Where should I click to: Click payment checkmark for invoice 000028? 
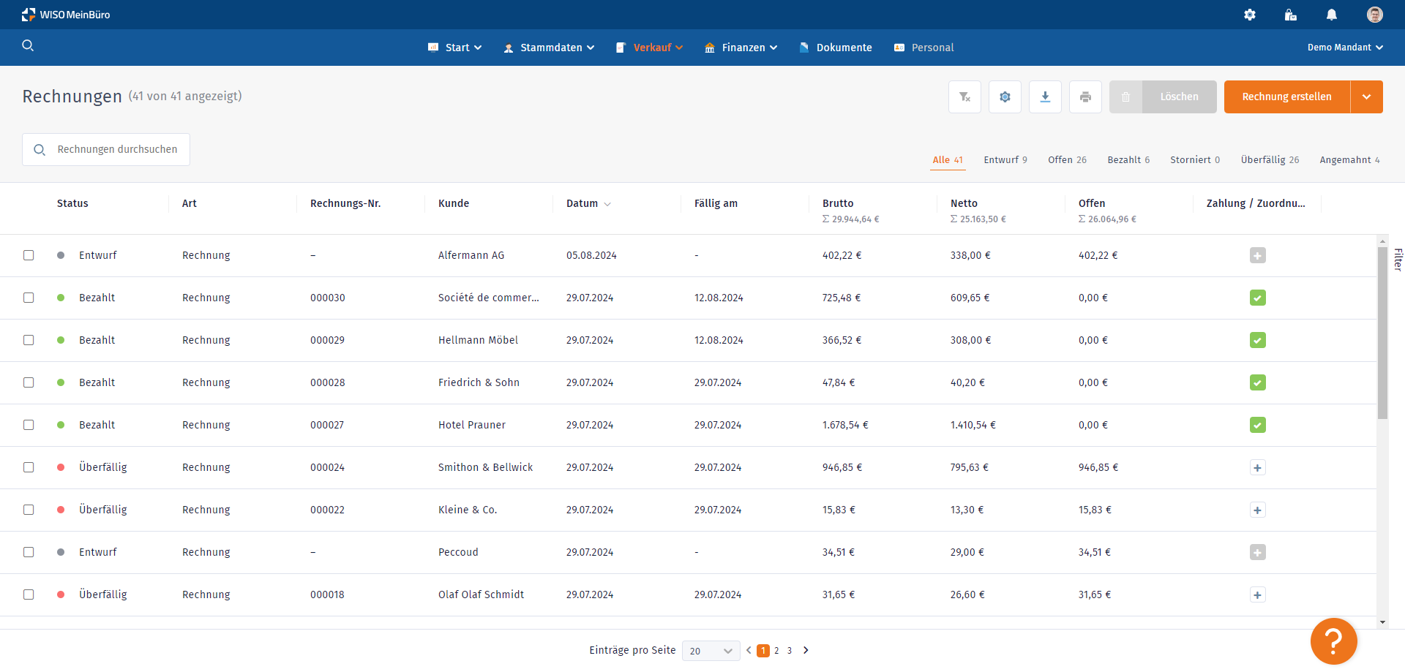[x=1257, y=382]
